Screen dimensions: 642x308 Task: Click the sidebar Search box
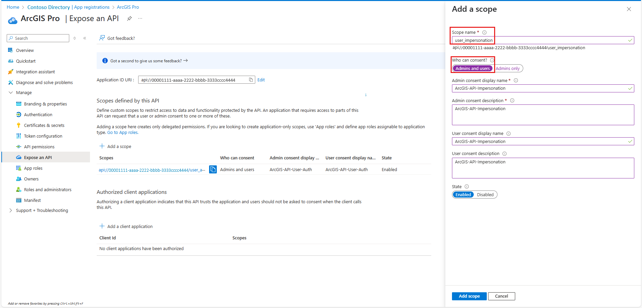click(x=38, y=38)
